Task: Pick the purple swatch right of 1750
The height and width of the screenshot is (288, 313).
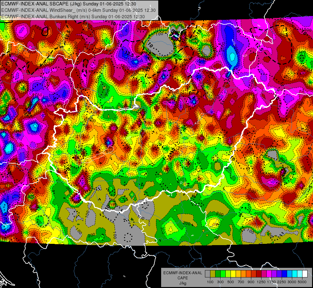Action: coord(274,274)
